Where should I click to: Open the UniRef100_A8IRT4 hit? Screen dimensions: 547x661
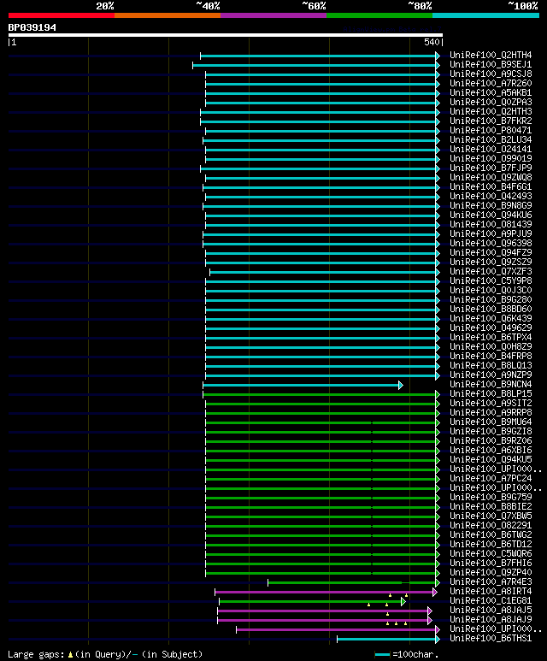pos(491,592)
